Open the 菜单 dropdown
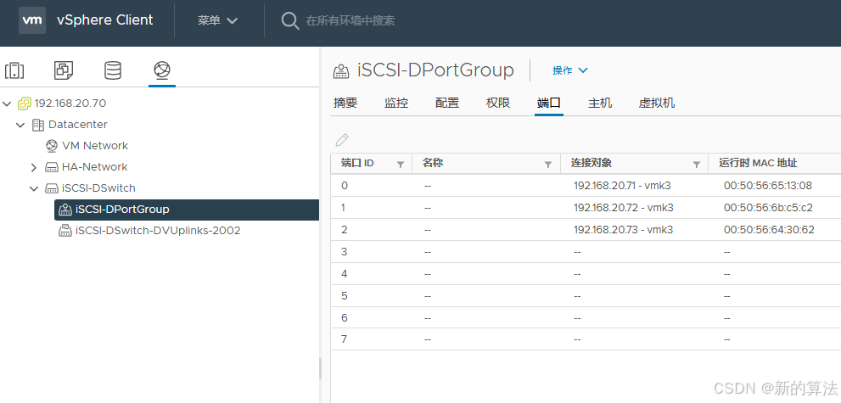This screenshot has height=403, width=841. 217,20
